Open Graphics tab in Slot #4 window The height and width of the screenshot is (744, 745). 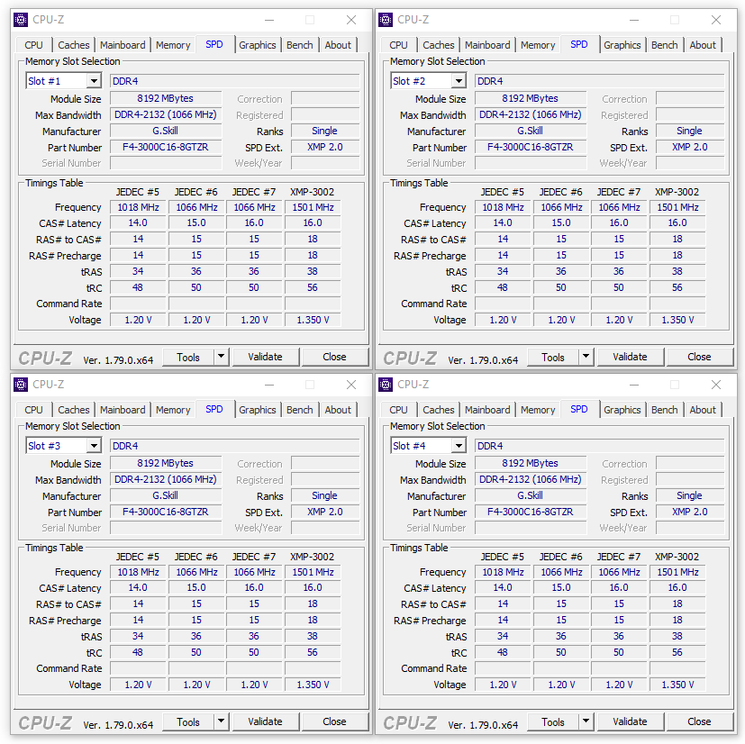(622, 410)
